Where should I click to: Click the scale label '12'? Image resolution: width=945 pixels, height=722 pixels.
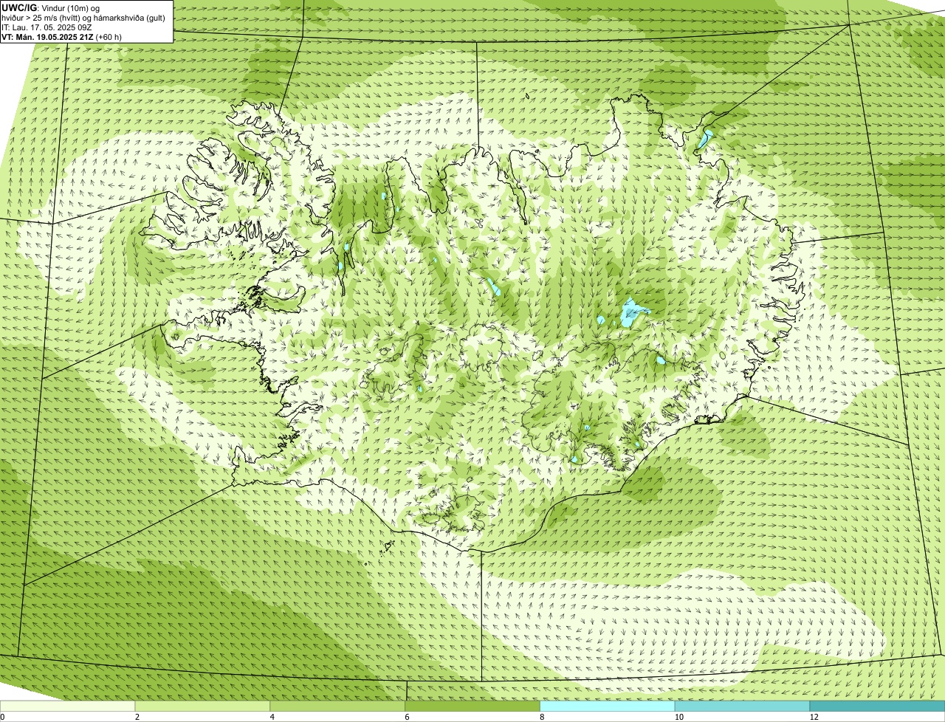(x=813, y=717)
